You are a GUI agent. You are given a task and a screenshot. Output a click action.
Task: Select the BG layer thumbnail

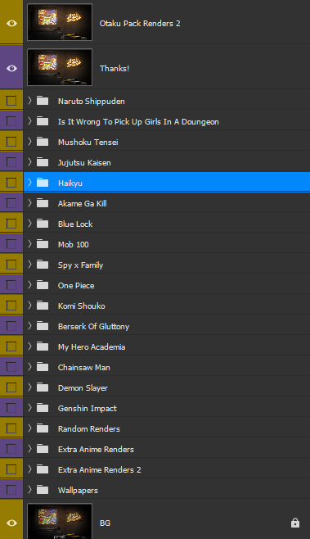[x=60, y=521]
